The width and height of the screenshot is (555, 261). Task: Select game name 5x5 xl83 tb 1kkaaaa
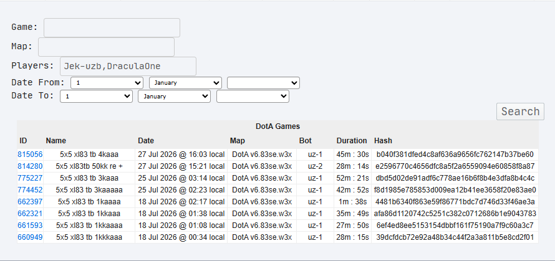tap(89, 225)
